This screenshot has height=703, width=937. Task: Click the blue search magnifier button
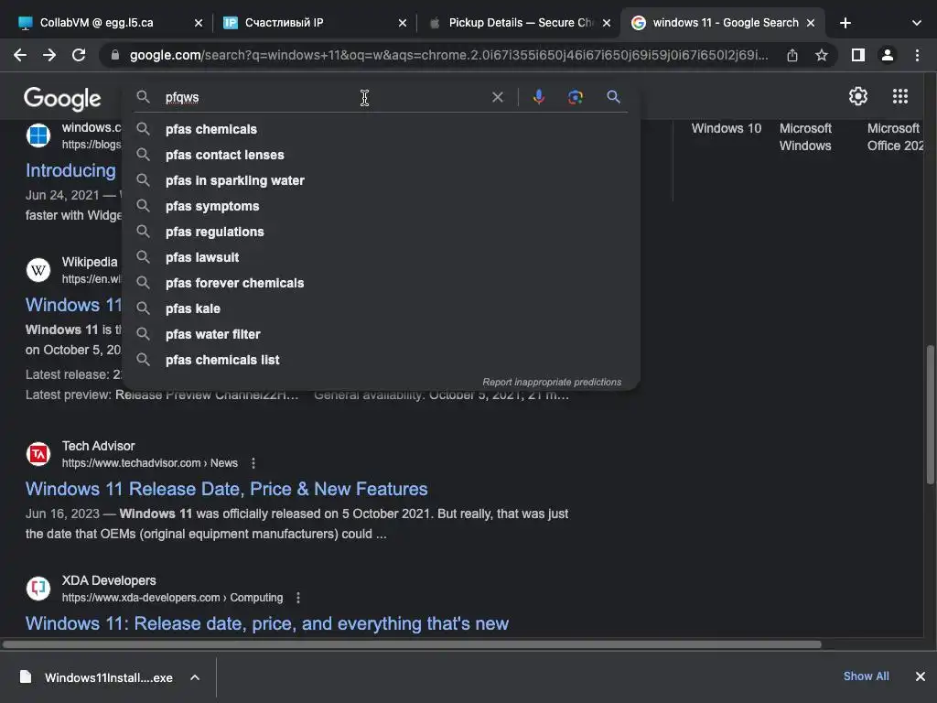613,97
